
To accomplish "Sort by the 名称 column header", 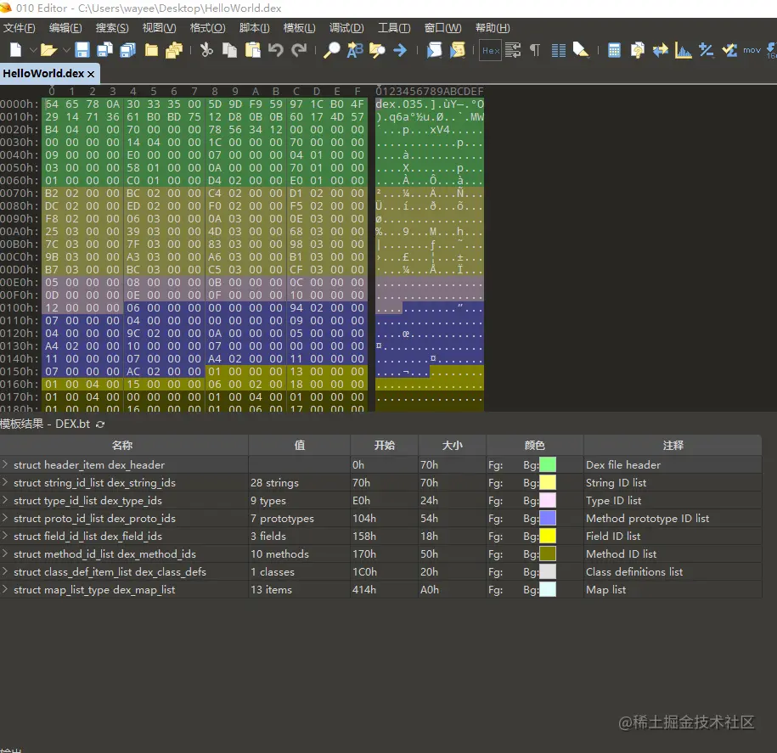I will (x=123, y=445).
